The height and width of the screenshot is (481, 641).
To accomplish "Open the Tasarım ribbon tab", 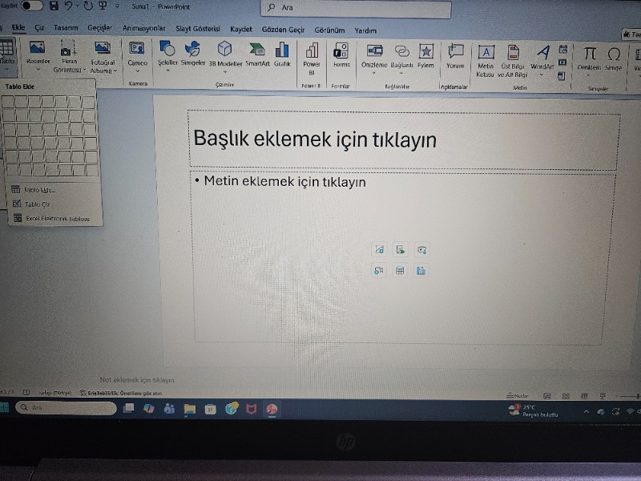I will [x=66, y=28].
